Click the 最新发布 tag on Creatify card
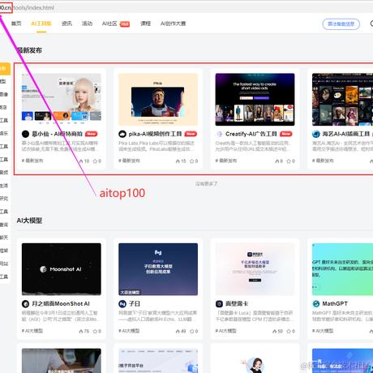Screen dimensions: 373x373 point(226,161)
